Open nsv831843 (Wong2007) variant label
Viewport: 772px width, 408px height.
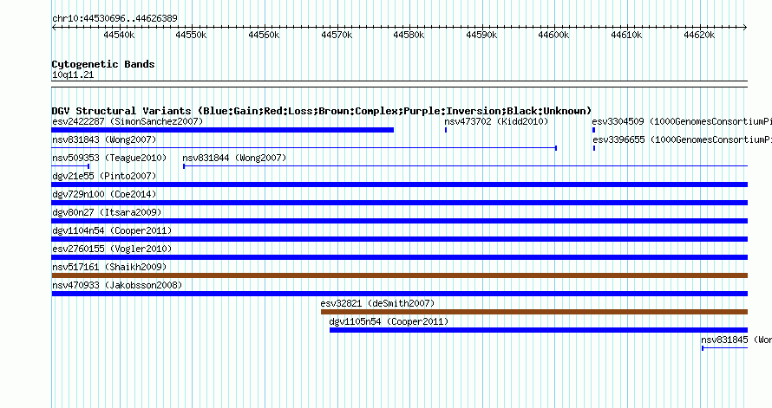click(x=104, y=139)
